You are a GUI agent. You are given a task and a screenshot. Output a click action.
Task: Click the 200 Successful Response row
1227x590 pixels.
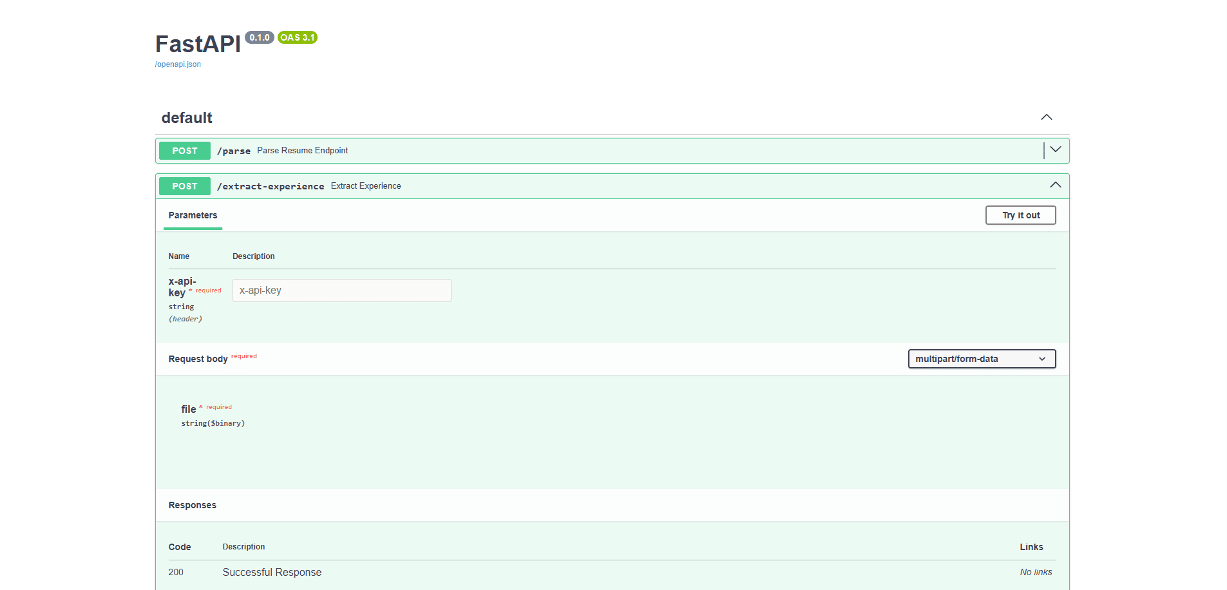pyautogui.click(x=272, y=572)
